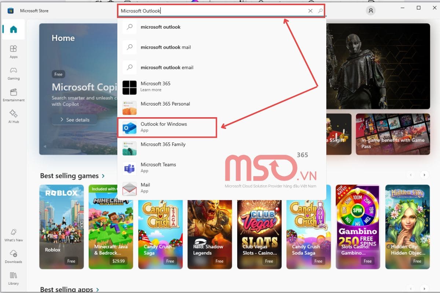The height and width of the screenshot is (293, 440).
Task: Open the Roblox game card
Action: [61, 227]
